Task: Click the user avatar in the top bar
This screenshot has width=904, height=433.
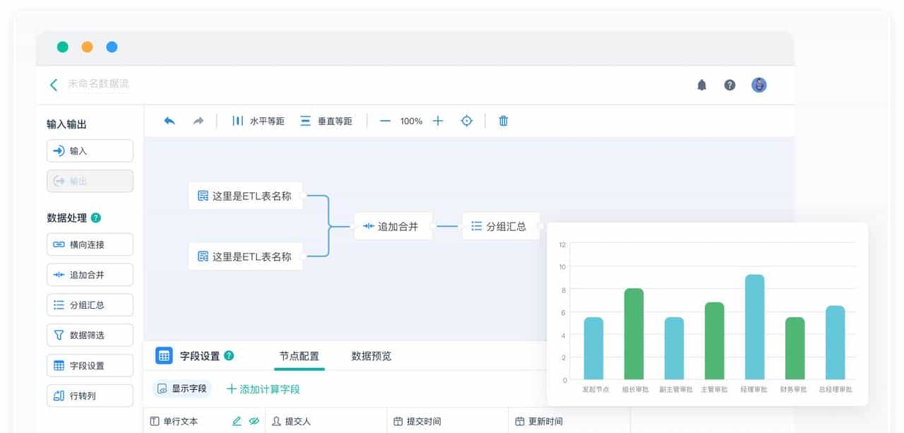Action: tap(759, 84)
